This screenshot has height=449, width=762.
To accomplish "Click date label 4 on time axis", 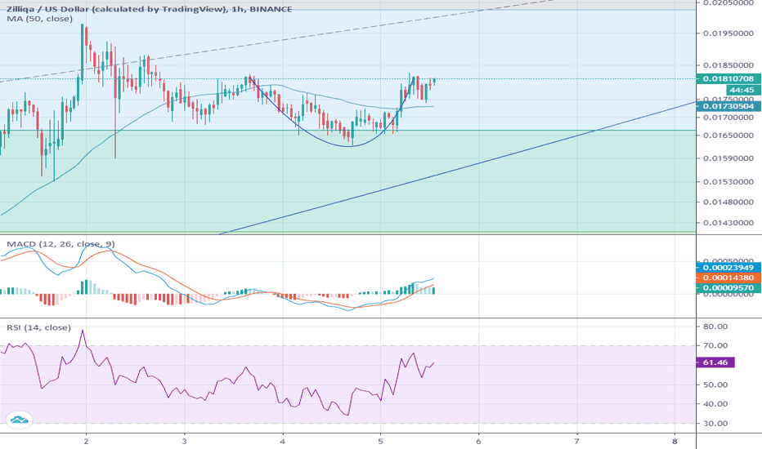I will click(x=282, y=441).
